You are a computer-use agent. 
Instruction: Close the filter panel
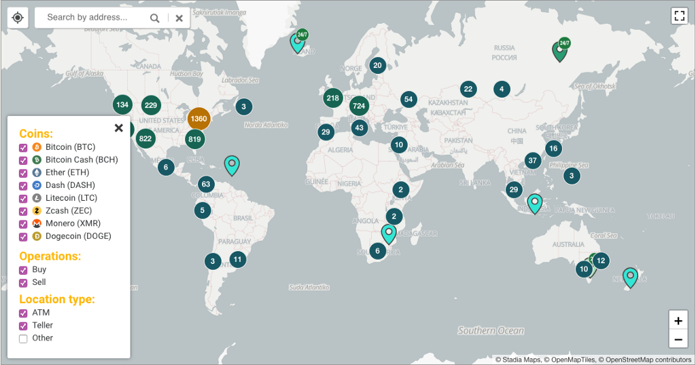[x=118, y=128]
